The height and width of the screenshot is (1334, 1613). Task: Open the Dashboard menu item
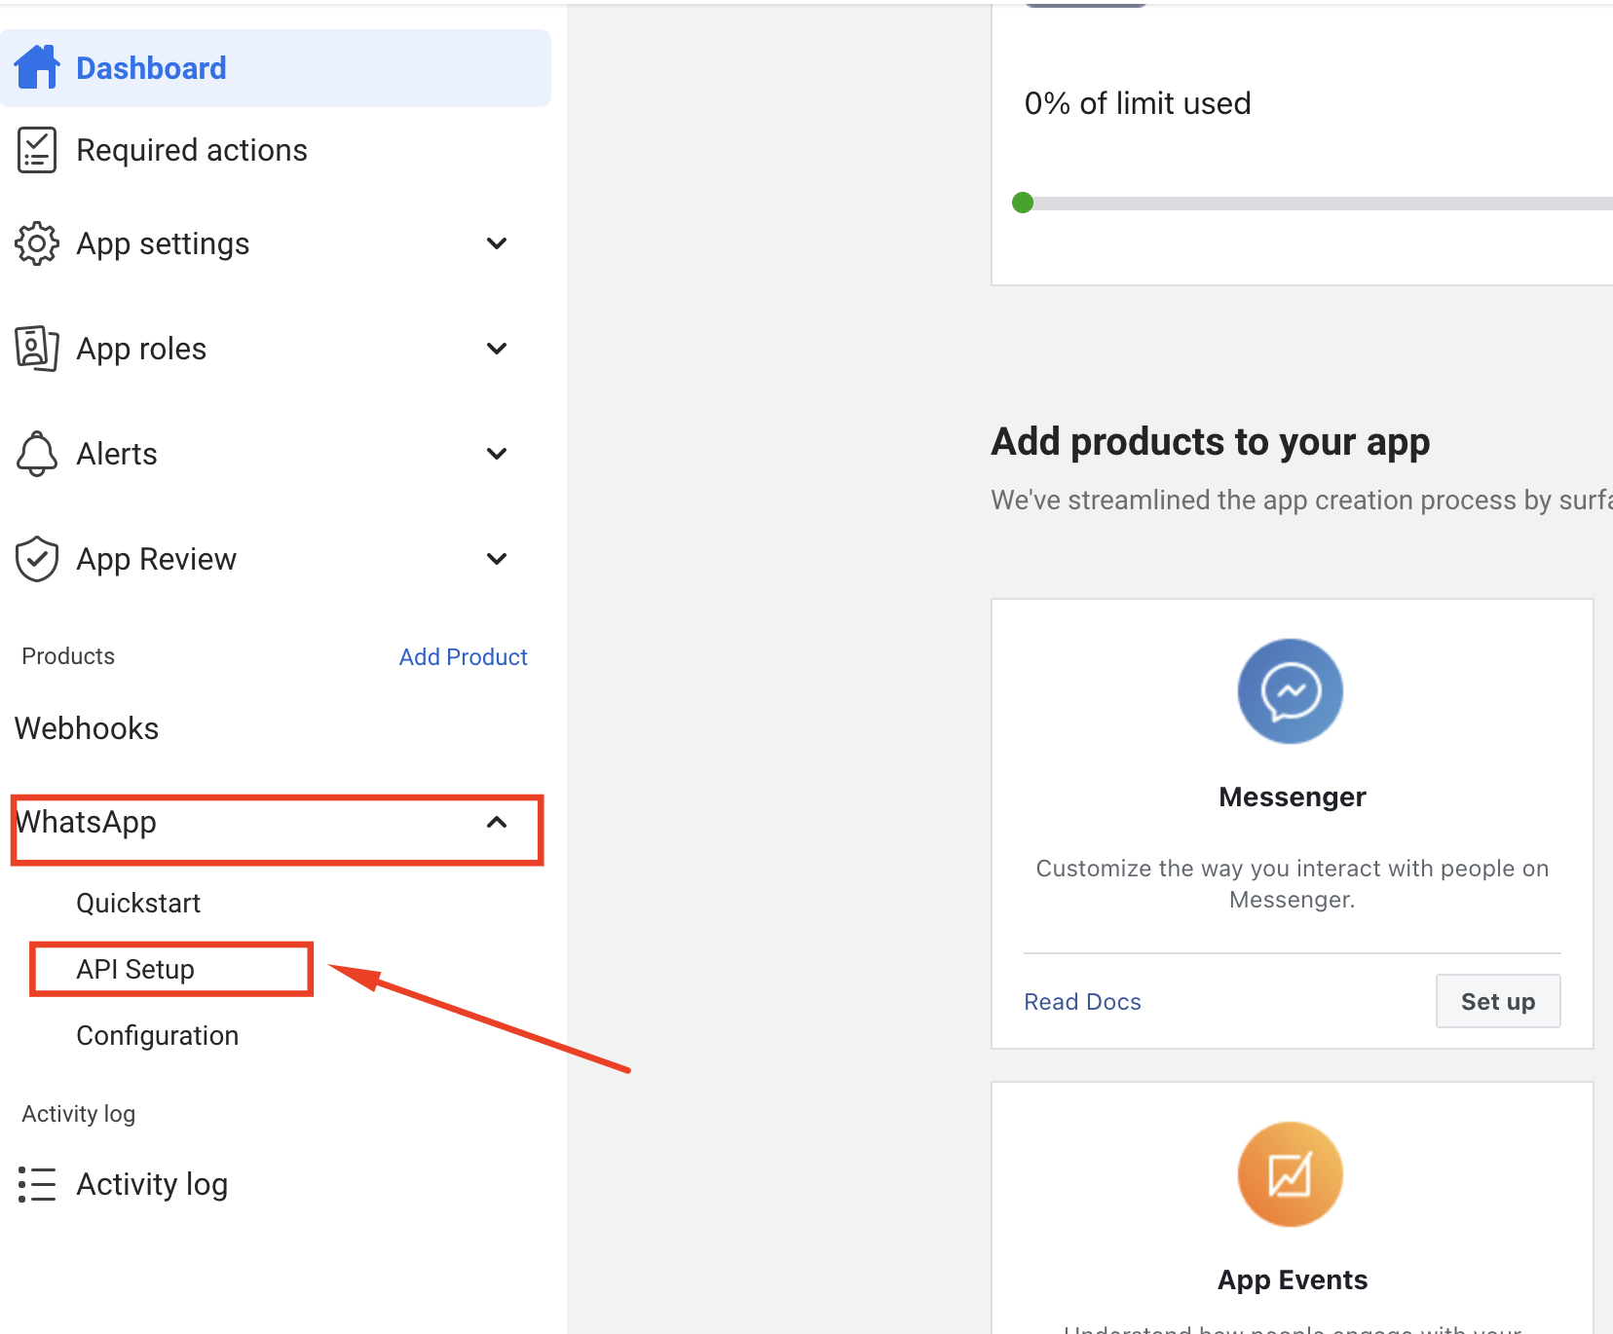[x=276, y=68]
